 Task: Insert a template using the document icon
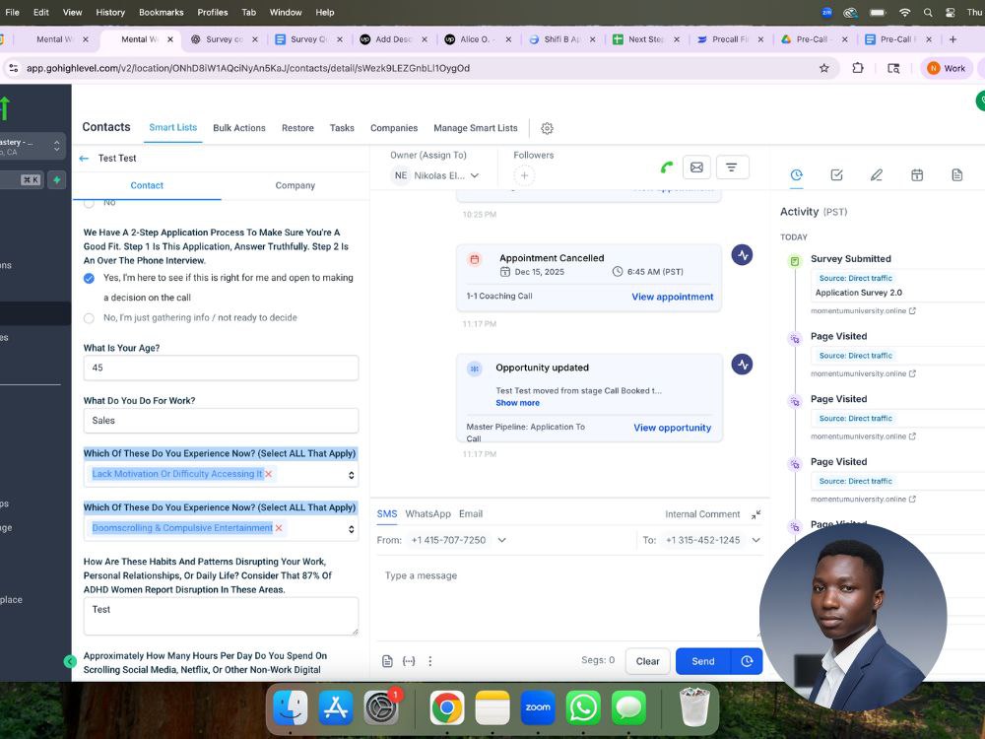point(387,661)
